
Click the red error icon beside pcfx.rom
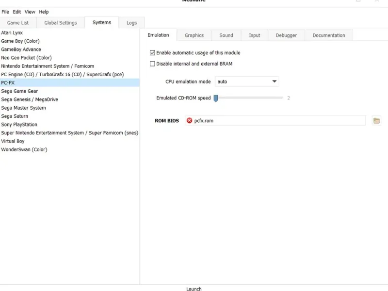point(189,120)
